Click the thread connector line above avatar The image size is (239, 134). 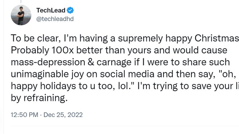[21, 1]
